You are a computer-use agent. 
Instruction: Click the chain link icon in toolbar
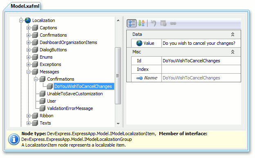point(173,24)
